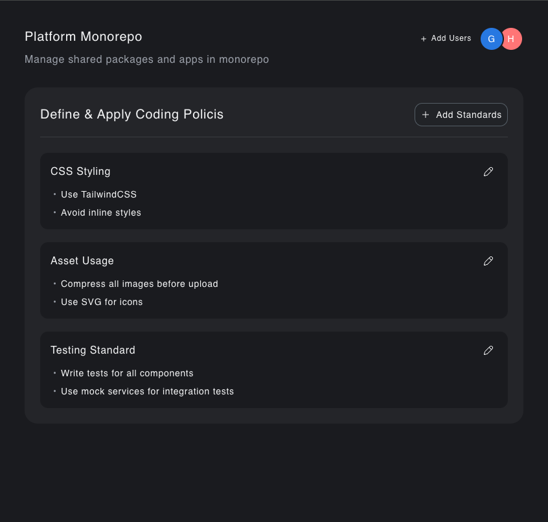The image size is (548, 522).
Task: Click the blue G user avatar
Action: [491, 39]
